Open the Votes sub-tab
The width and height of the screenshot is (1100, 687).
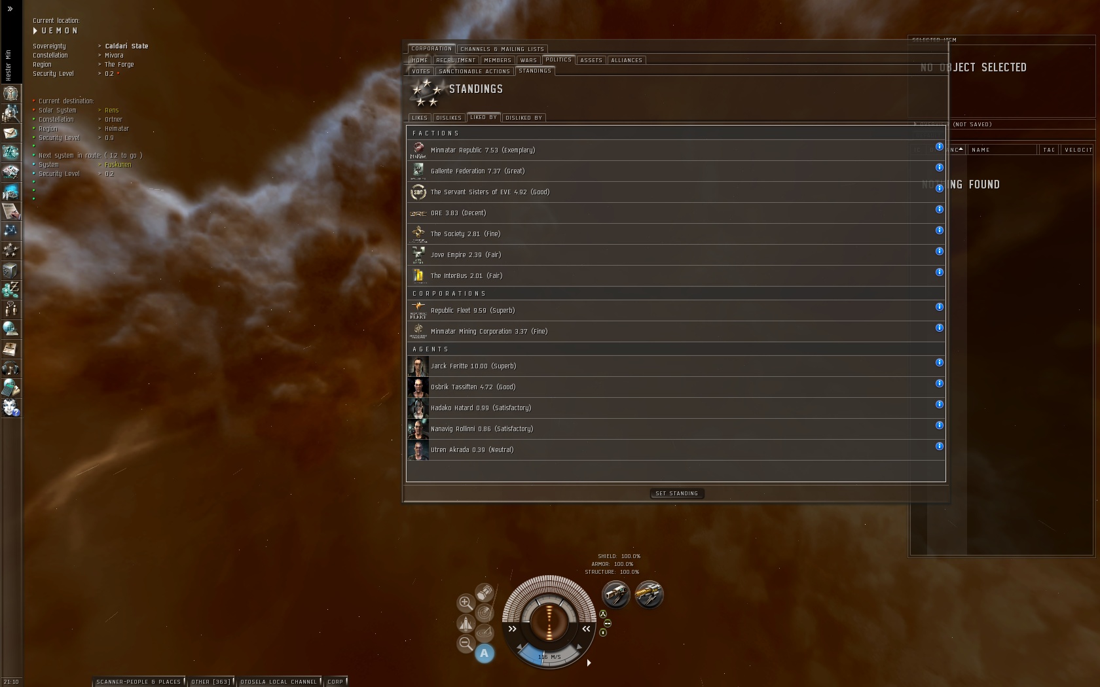tap(421, 71)
